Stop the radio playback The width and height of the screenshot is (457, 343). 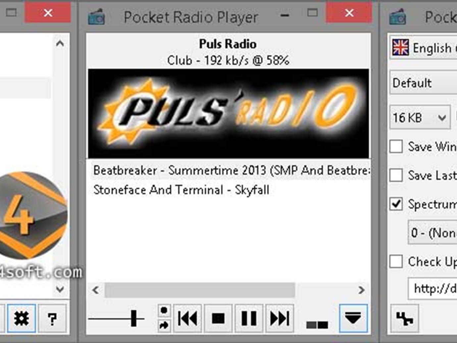218,318
